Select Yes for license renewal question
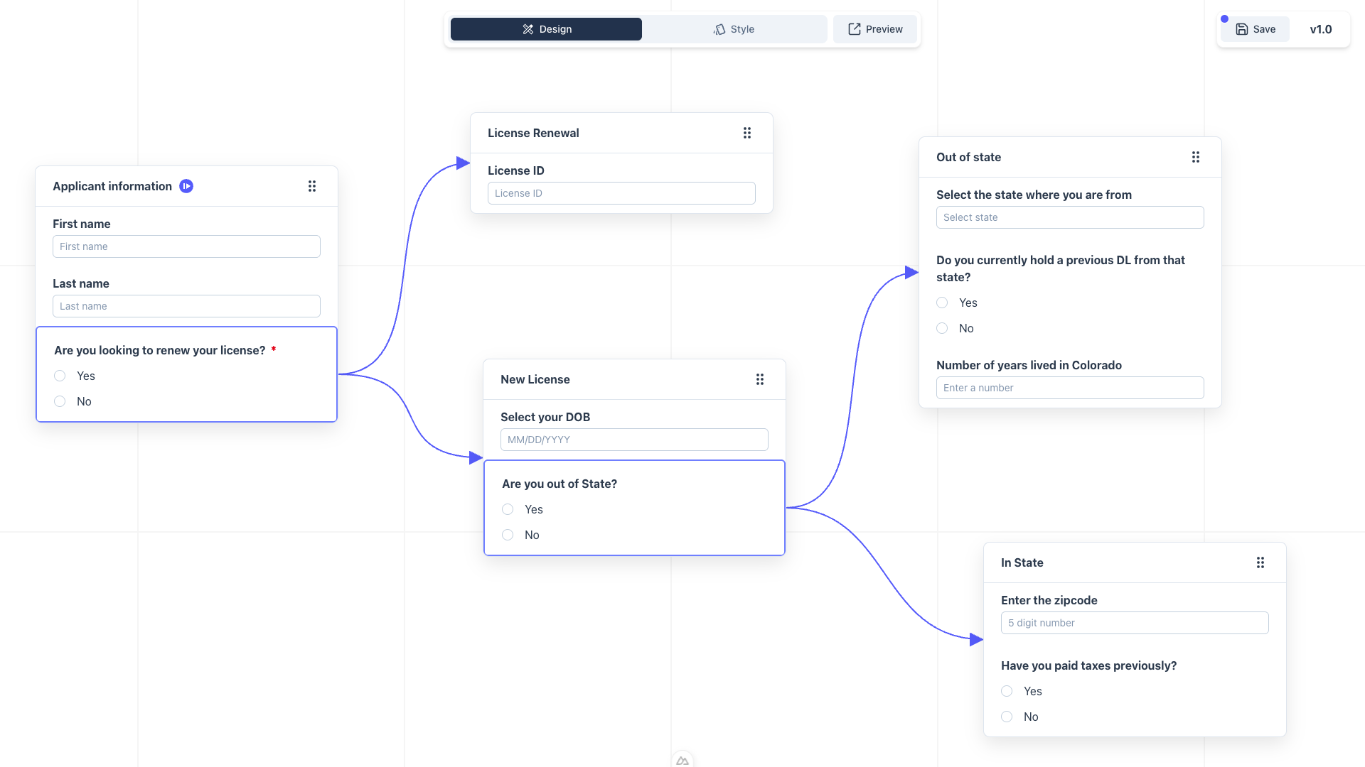The height and width of the screenshot is (767, 1365). (60, 376)
